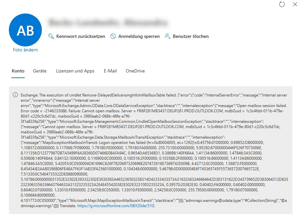Open the Geräte tab
Image resolution: width=301 pixels, height=218 pixels.
[40, 71]
